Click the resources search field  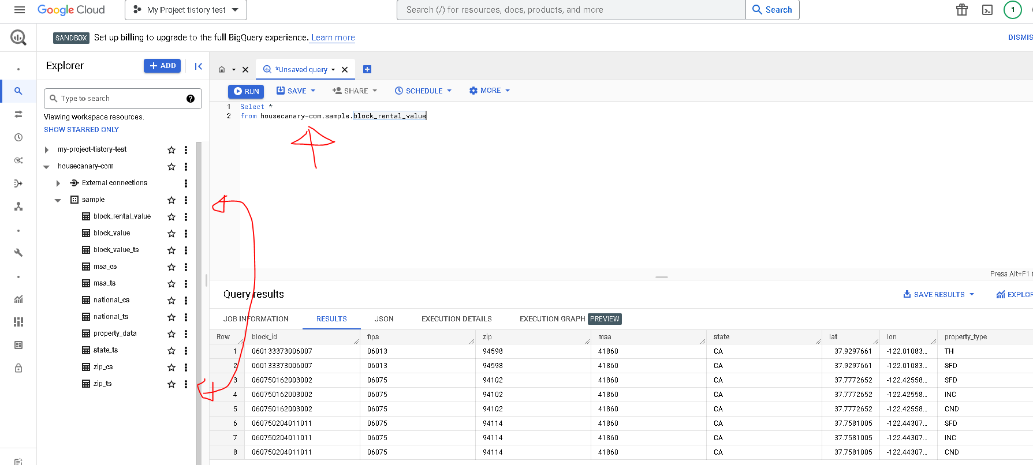[x=572, y=10]
